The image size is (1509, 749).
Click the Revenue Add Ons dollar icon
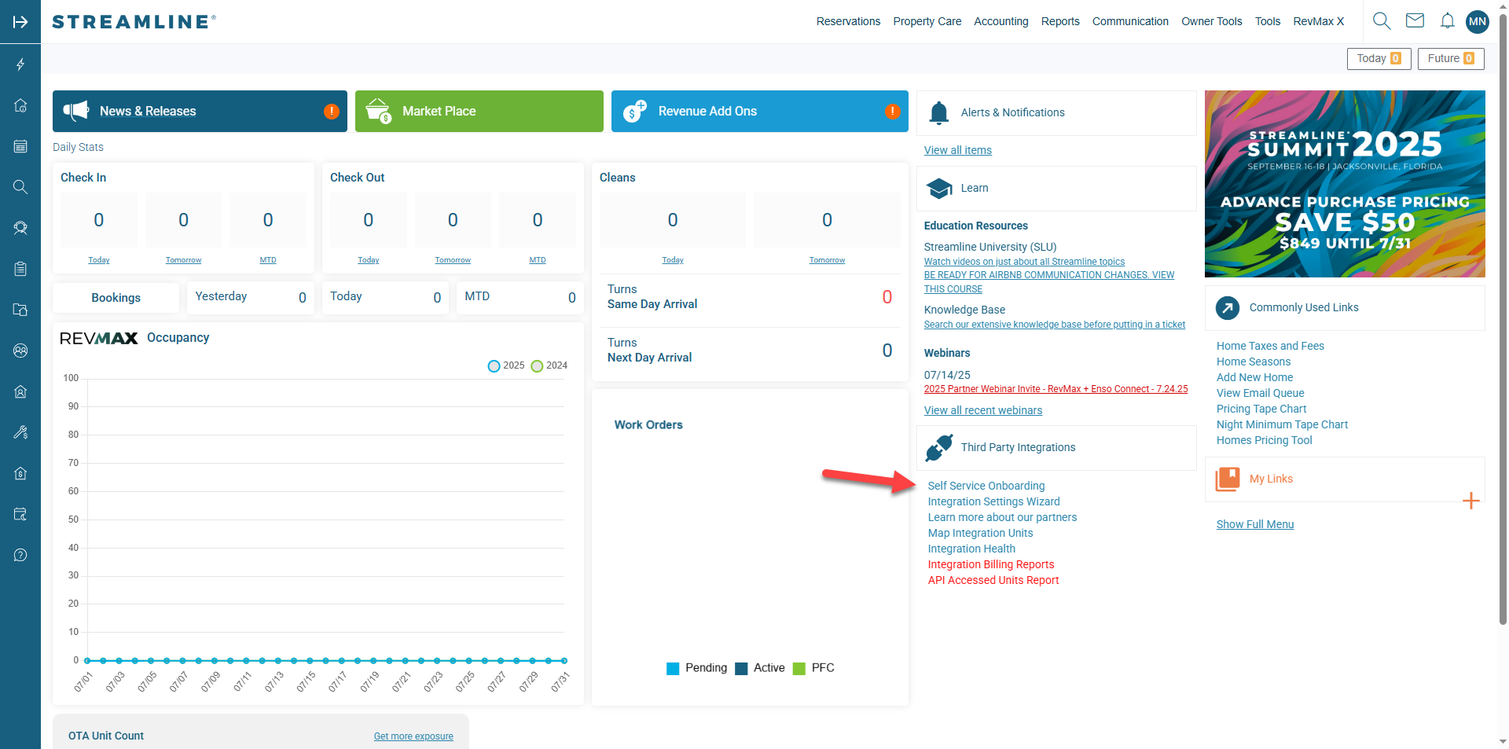coord(635,111)
